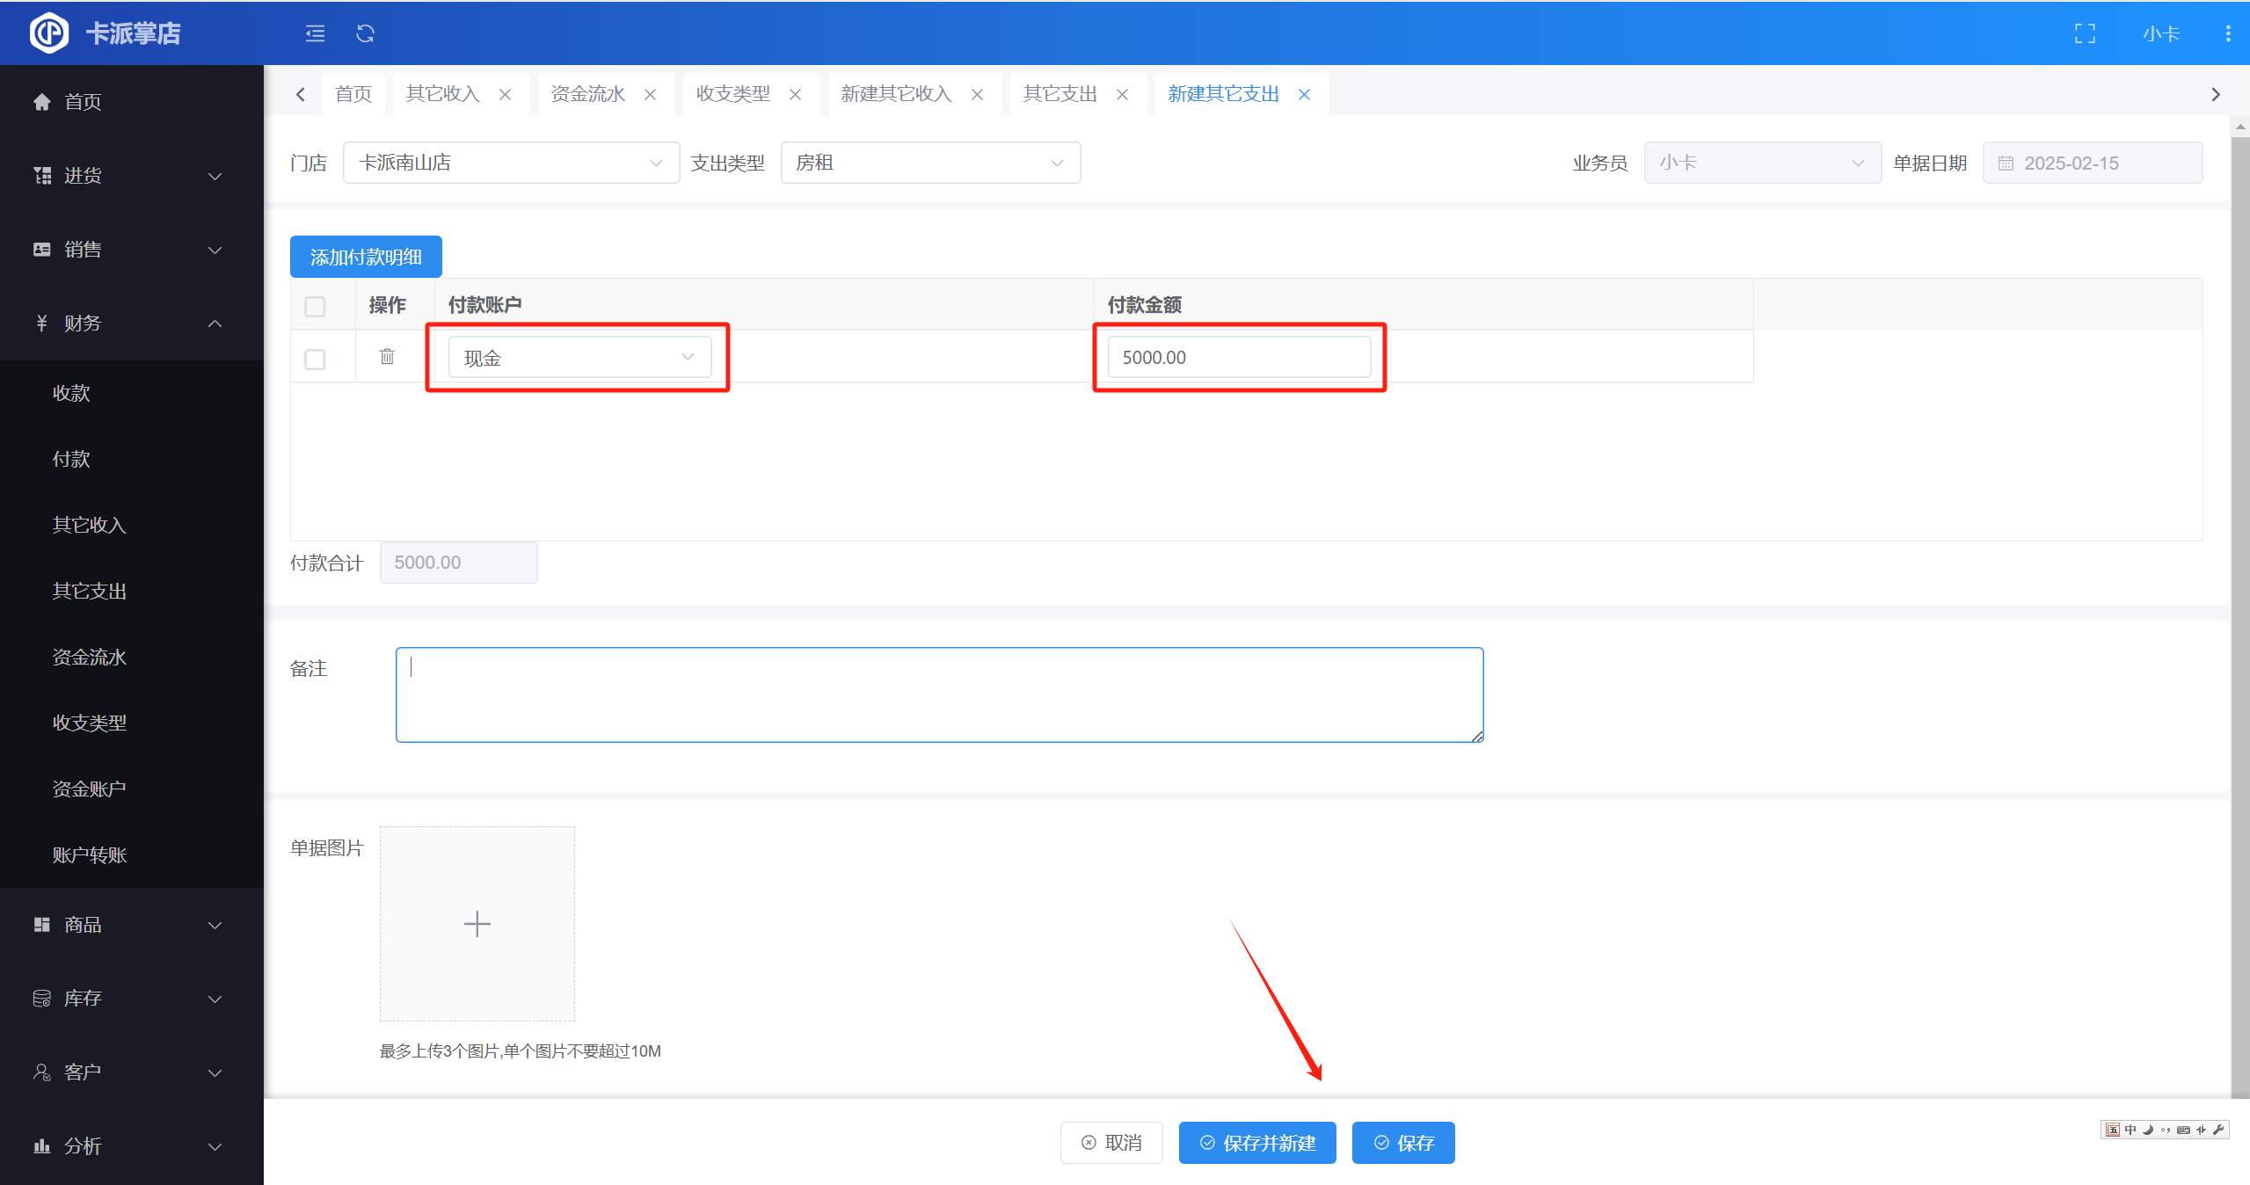Image resolution: width=2250 pixels, height=1185 pixels.
Task: Switch to the 其它支出 tab
Action: (1059, 94)
